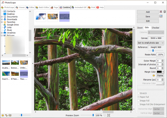Collapse the left panel with the arrow handle
167x118 pixels.
pos(33,63)
